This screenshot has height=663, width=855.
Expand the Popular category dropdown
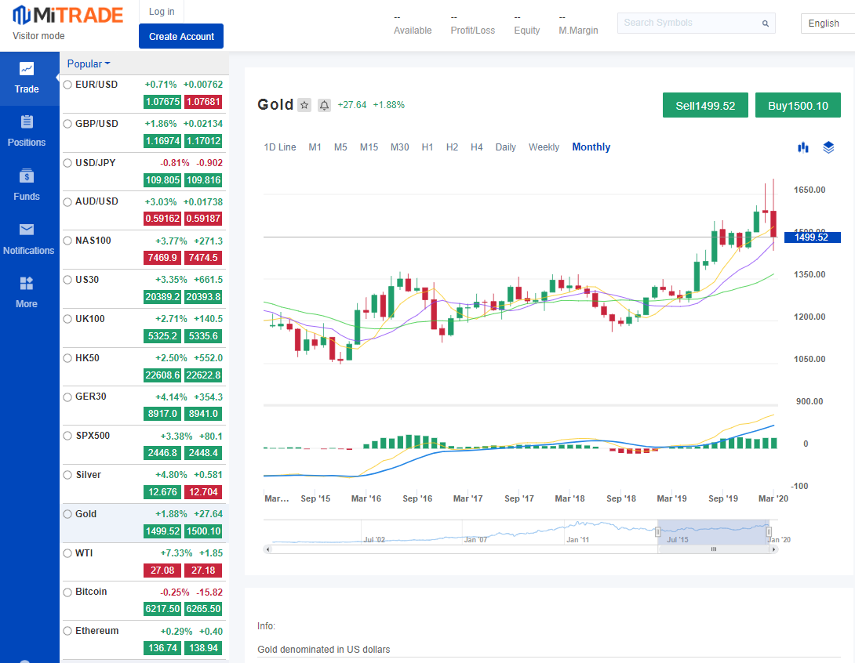(89, 64)
